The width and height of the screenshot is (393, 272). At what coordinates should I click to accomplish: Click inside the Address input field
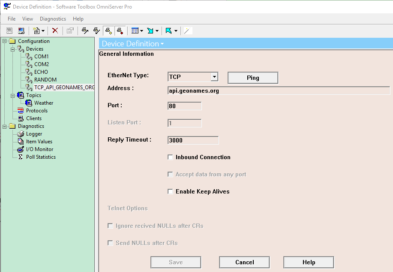tap(257, 91)
